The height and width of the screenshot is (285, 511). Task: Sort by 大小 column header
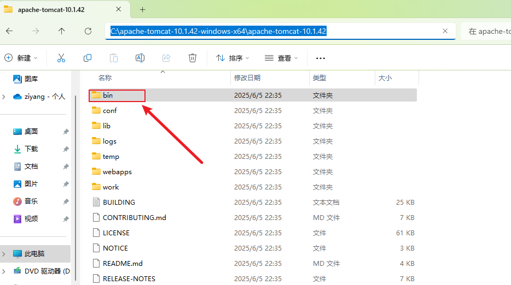tap(385, 78)
